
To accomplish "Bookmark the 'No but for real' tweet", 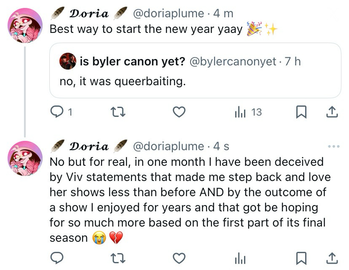I will click(301, 257).
